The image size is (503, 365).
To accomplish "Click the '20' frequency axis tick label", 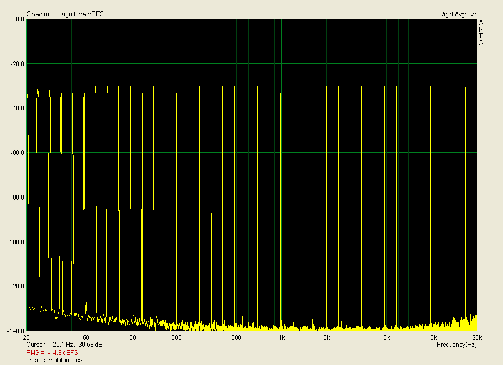I will click(26, 338).
